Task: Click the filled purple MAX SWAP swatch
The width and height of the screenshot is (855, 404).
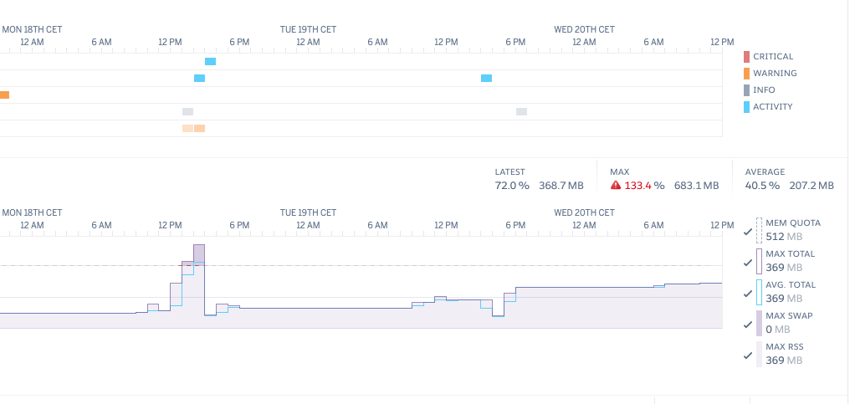Action: [759, 324]
